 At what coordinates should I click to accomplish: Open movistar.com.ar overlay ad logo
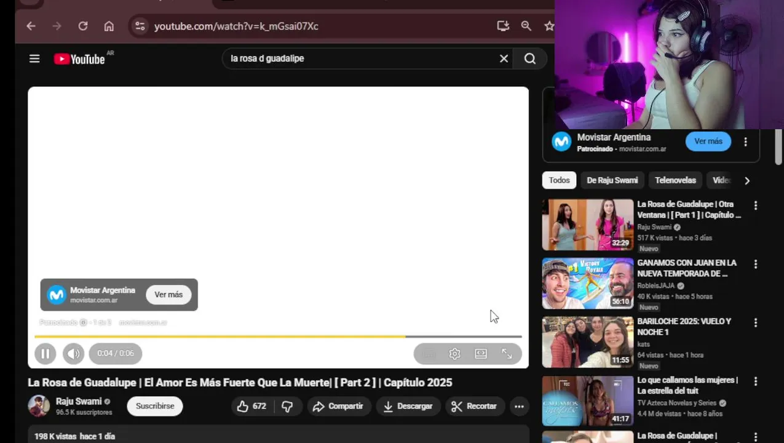(x=57, y=295)
